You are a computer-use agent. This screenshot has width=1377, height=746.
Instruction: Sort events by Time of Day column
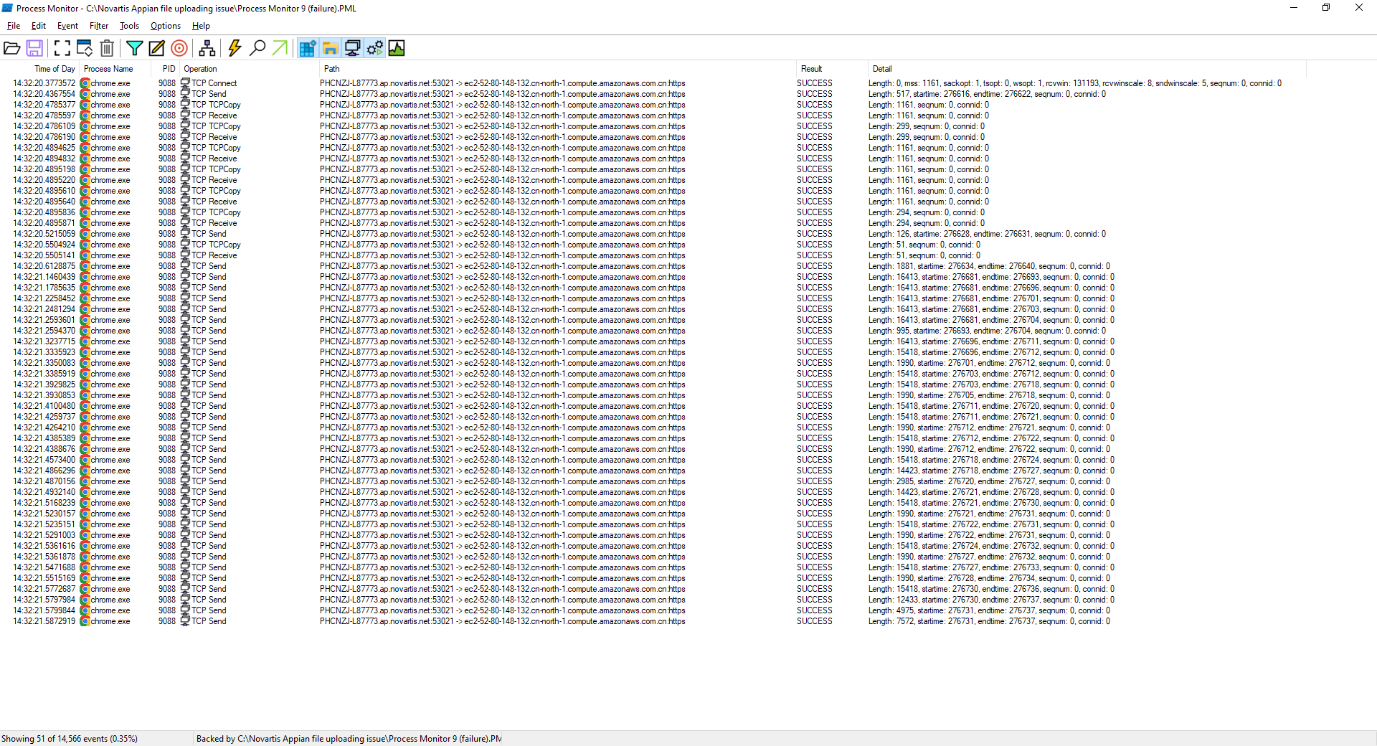[x=55, y=68]
